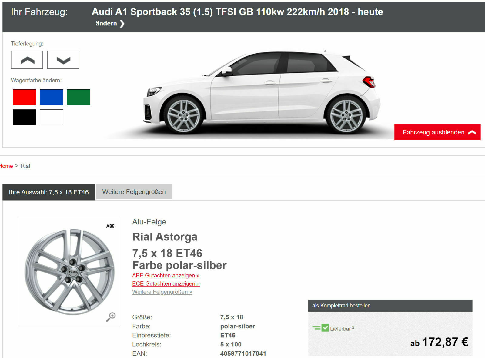Change car color to green
The image size is (485, 358).
tap(79, 97)
